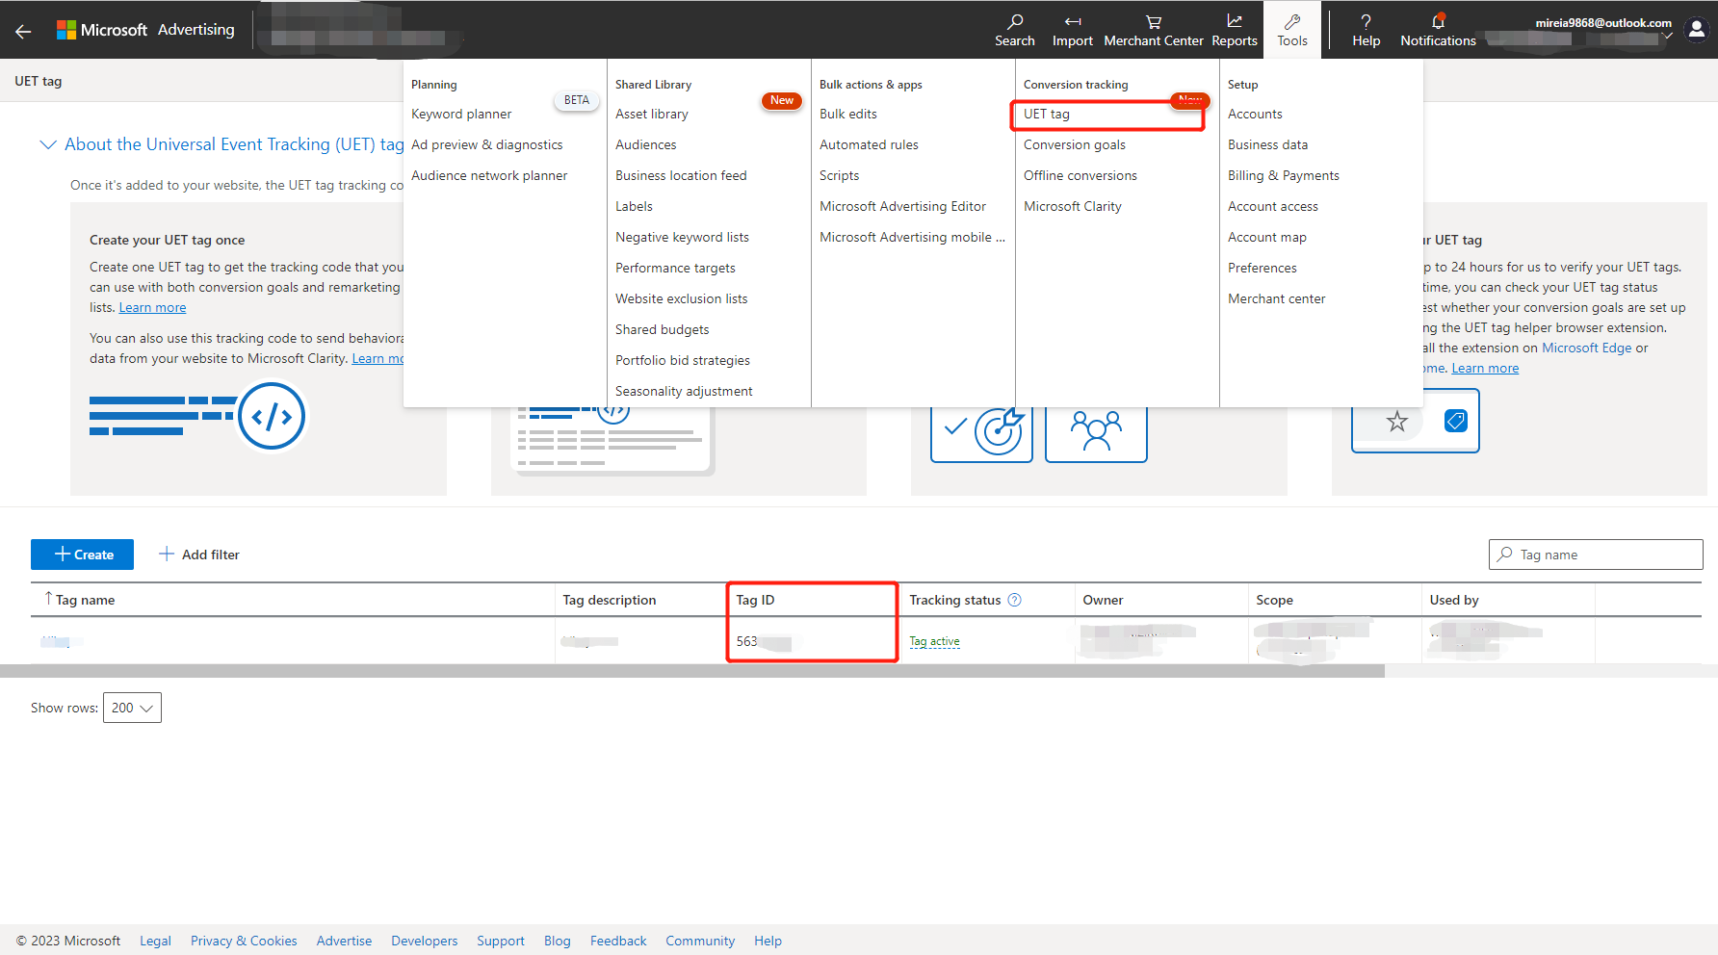Open the Import menu icon

coord(1072,30)
